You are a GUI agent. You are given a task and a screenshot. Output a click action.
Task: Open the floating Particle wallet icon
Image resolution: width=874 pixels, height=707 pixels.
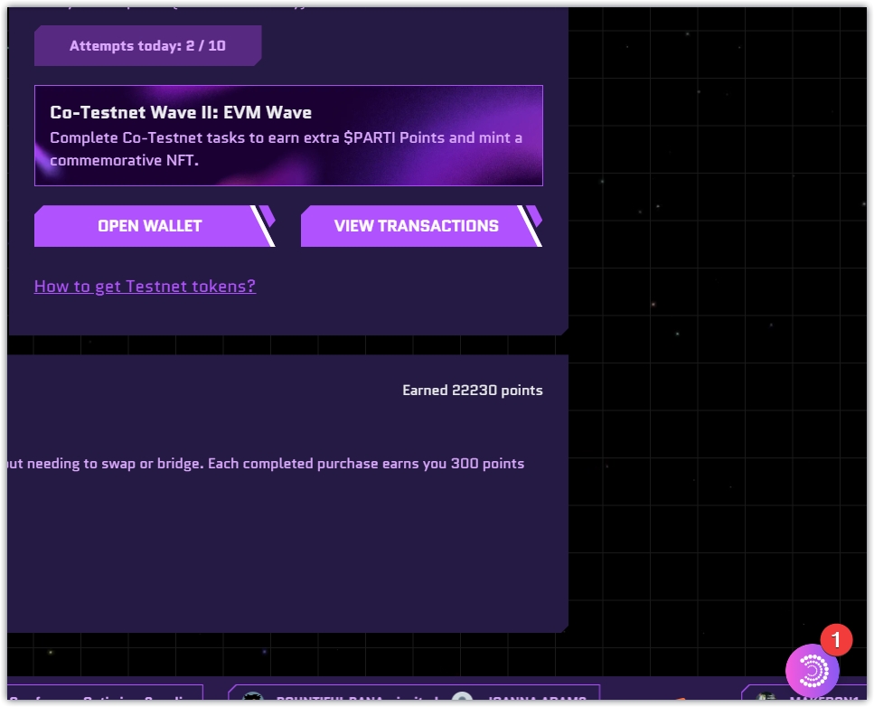tap(812, 670)
